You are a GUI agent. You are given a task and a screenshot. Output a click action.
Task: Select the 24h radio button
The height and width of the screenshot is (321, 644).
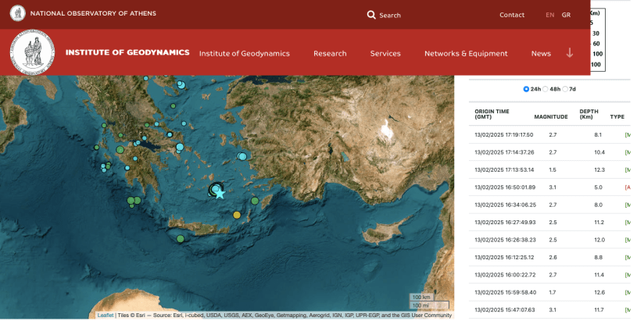click(x=526, y=89)
